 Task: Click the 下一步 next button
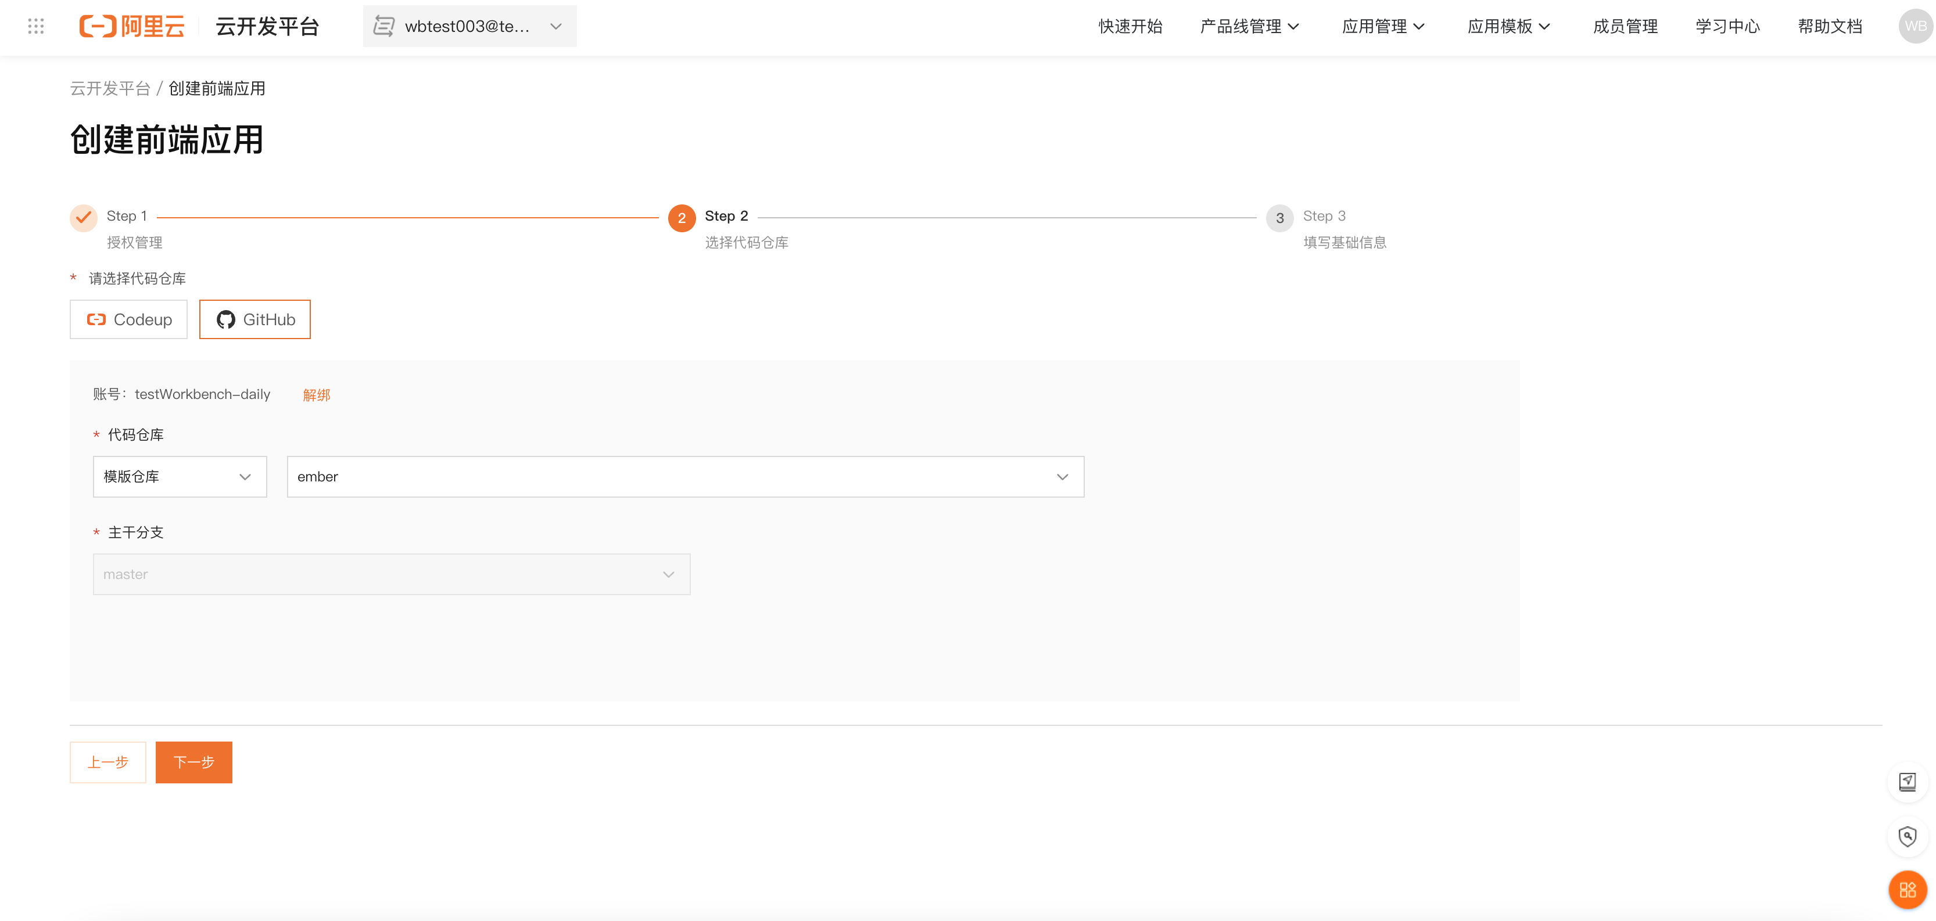(193, 762)
